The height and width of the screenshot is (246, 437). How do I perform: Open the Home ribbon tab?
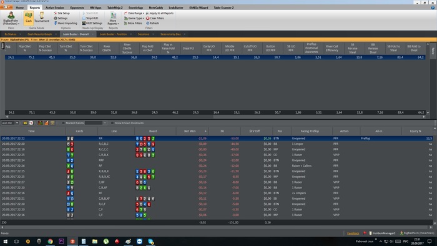tap(19, 7)
